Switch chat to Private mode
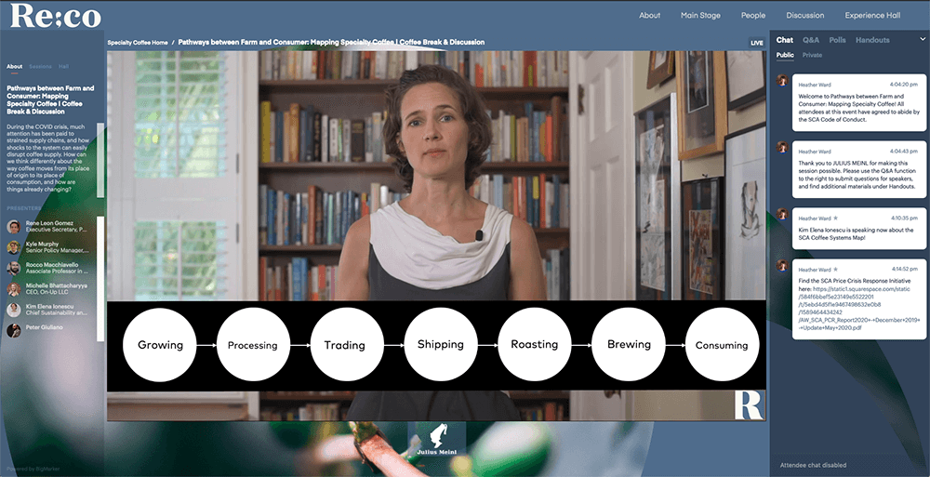Image resolution: width=930 pixels, height=477 pixels. point(812,56)
